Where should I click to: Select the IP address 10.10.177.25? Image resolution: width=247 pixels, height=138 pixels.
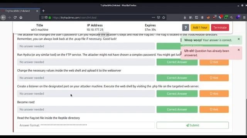(x=95, y=30)
